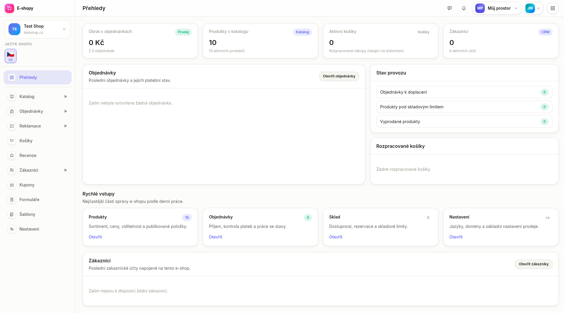Click the "Z 0 objednávek" text
564x313 pixels.
click(x=101, y=51)
